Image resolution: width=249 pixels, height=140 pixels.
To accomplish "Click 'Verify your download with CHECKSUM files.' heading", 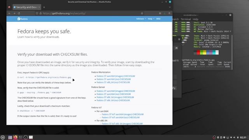I will (53, 54).
